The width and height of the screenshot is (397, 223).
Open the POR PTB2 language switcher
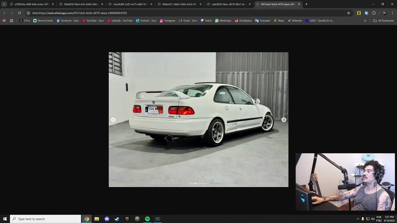pyautogui.click(x=379, y=219)
